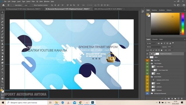
Task: Select the Clone Stamp tool
Action: (2, 44)
